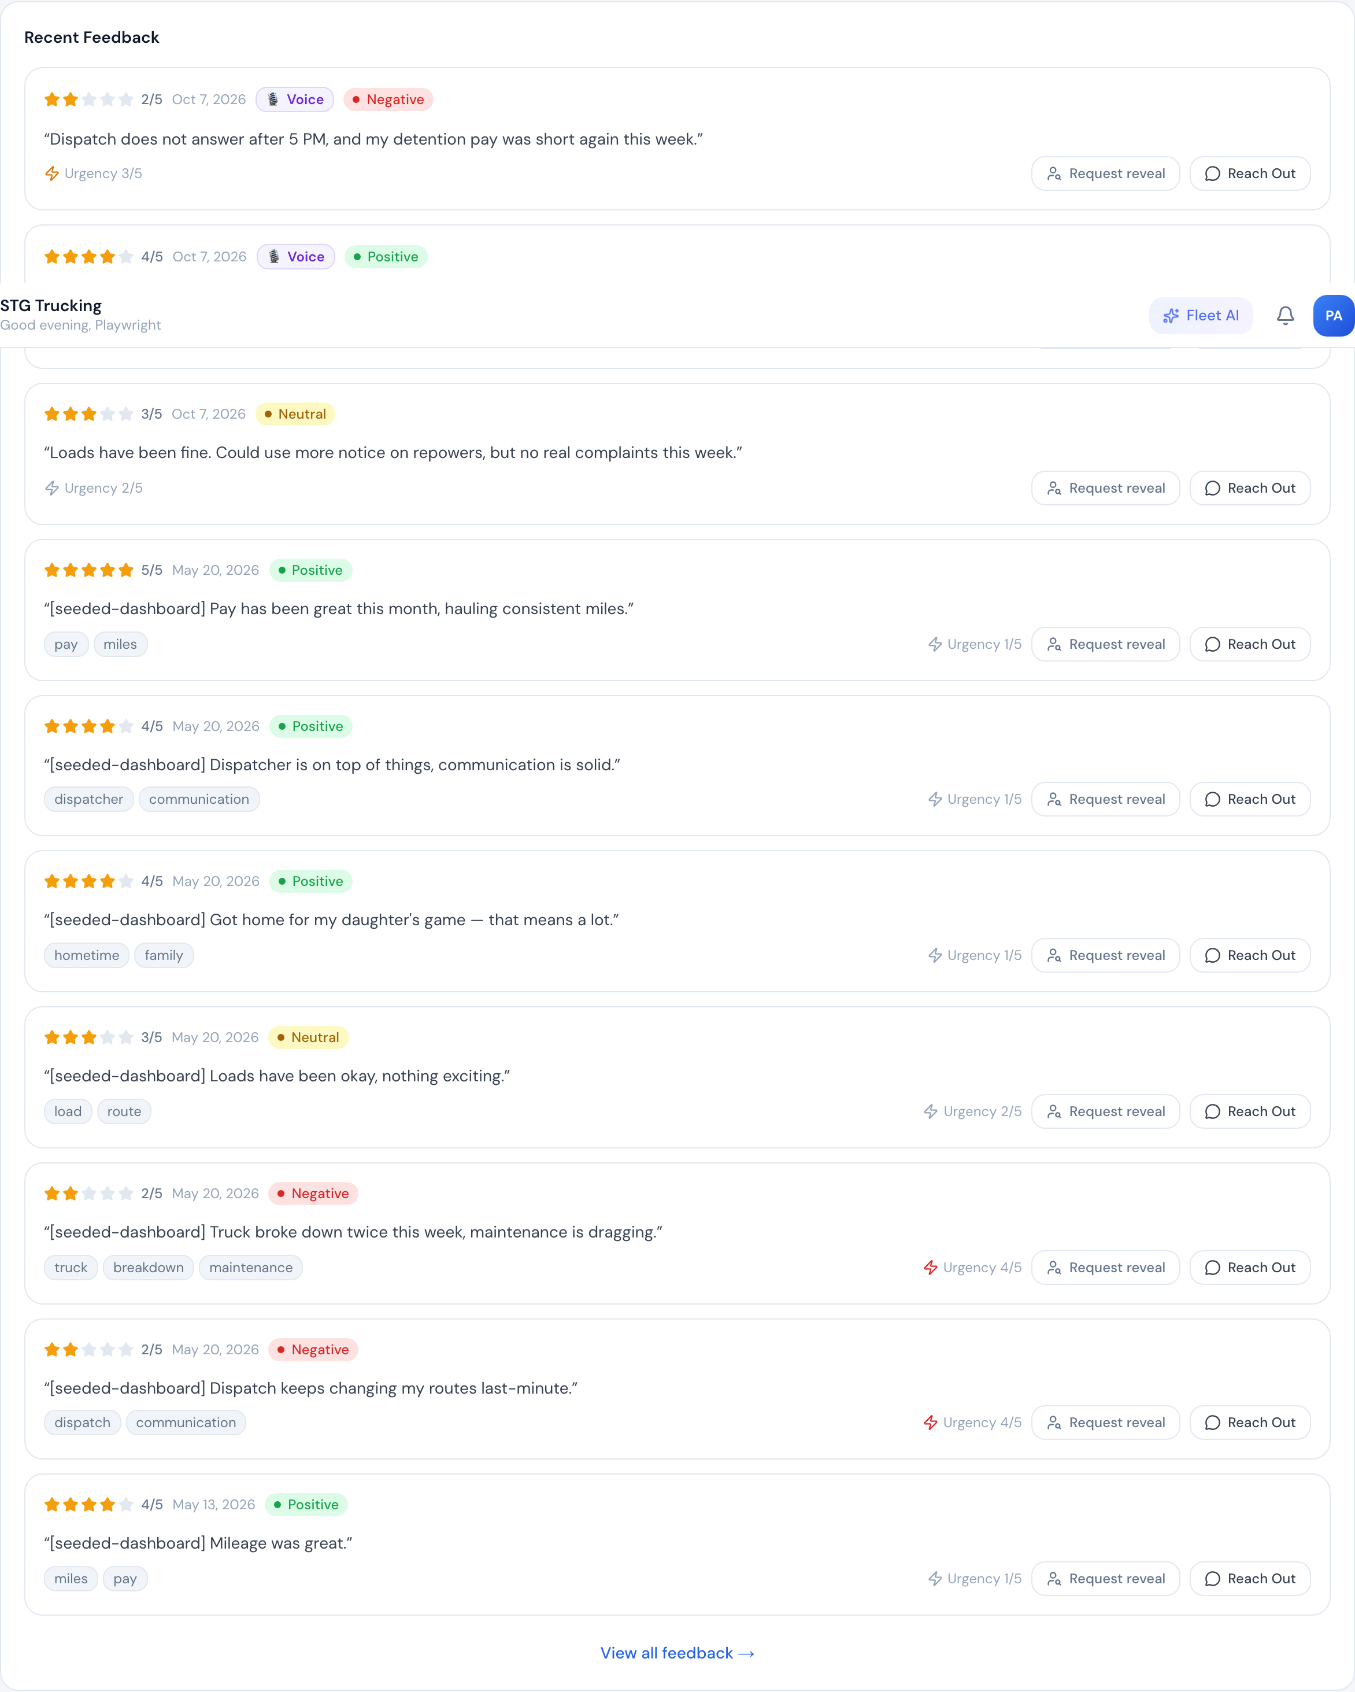
Task: Select the 'route' tag
Action: pos(124,1111)
